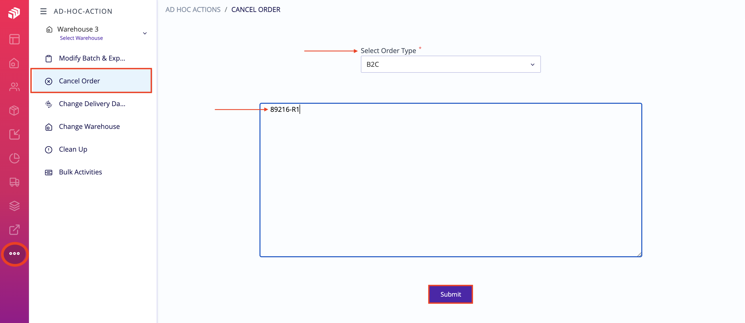Expand the Warehouse 3 selector chevron

point(145,33)
